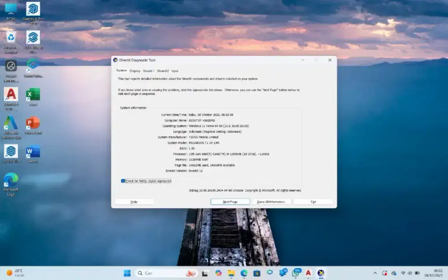Select the Word desktop shortcut
Viewport: 448px width, 280px height.
[x=33, y=152]
